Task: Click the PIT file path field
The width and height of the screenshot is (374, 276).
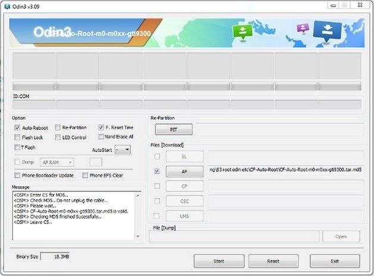Action: click(x=280, y=129)
